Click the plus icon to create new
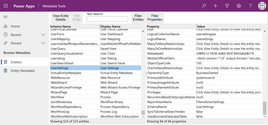 click(215, 6)
